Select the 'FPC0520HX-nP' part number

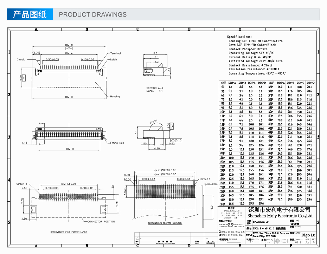click(261, 222)
